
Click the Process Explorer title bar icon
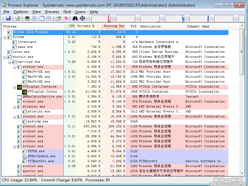4,5
